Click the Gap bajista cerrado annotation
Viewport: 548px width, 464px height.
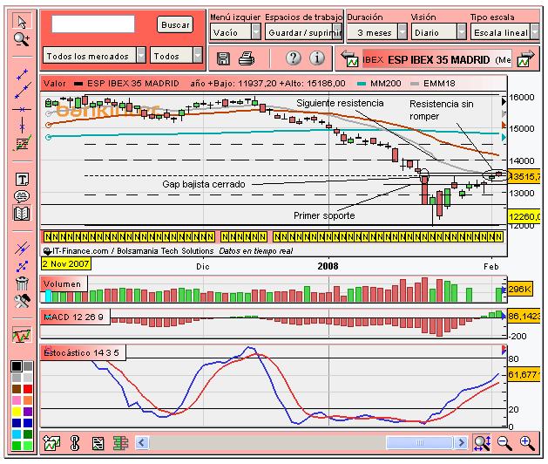pyautogui.click(x=204, y=184)
